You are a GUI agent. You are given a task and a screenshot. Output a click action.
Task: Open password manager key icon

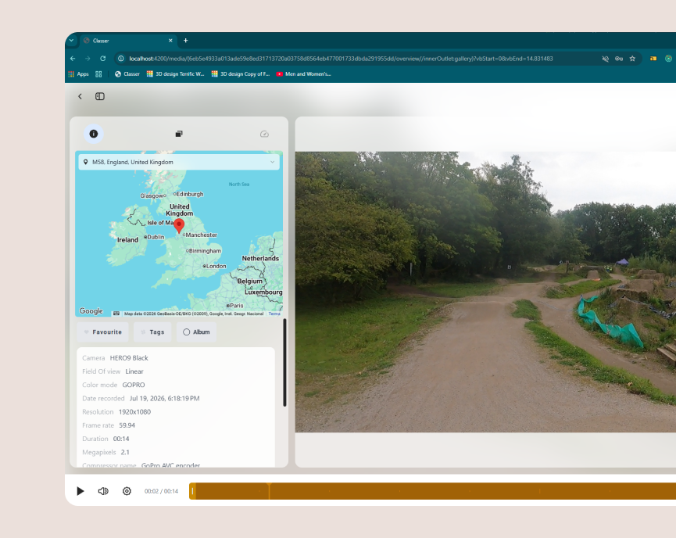pos(619,58)
